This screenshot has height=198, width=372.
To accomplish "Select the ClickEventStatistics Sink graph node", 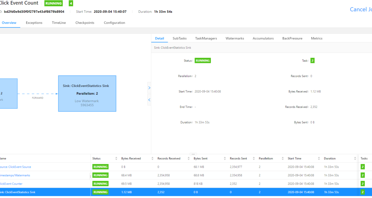I will click(87, 93).
